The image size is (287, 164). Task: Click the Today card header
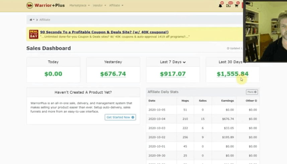[x=53, y=62]
